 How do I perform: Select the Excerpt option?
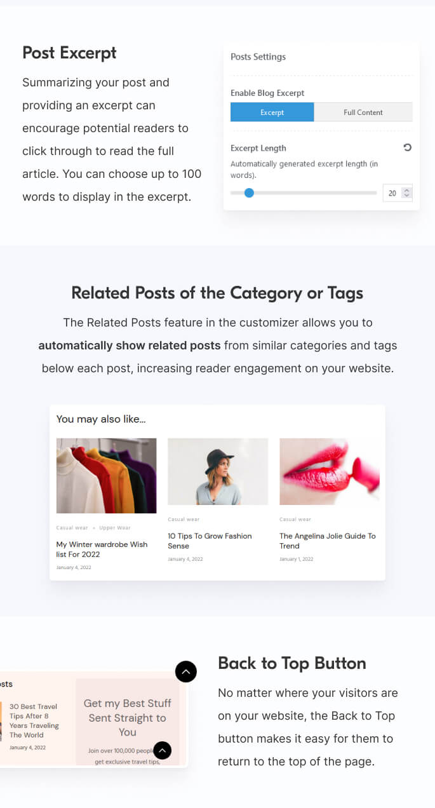[x=272, y=112]
